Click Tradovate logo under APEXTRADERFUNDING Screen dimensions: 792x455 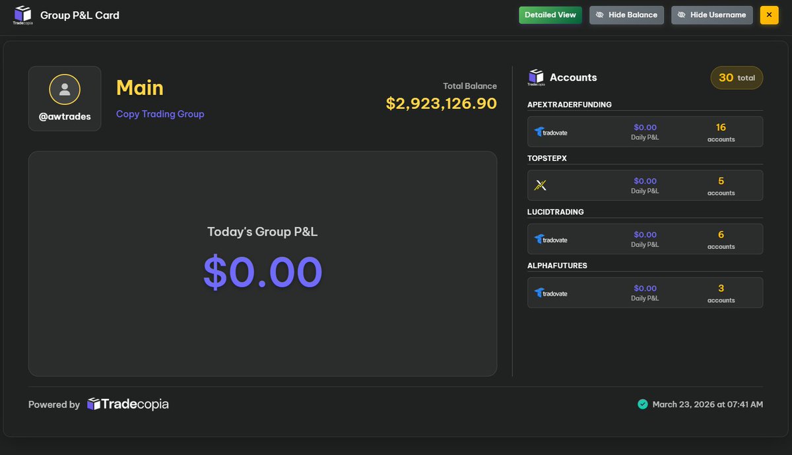click(551, 132)
